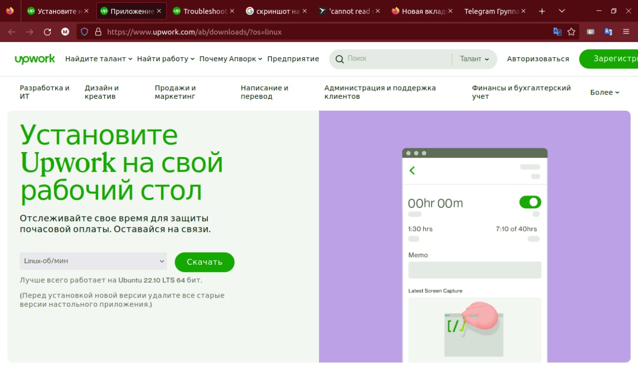Open 'Администрация и поддержка клиентов' category

click(380, 92)
